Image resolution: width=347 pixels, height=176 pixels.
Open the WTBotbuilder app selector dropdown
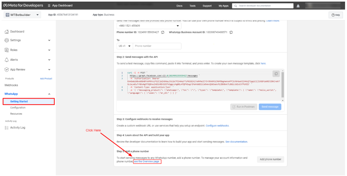22,15
